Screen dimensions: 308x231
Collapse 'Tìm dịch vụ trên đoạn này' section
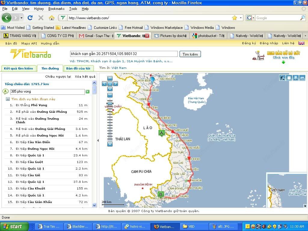click(8, 99)
